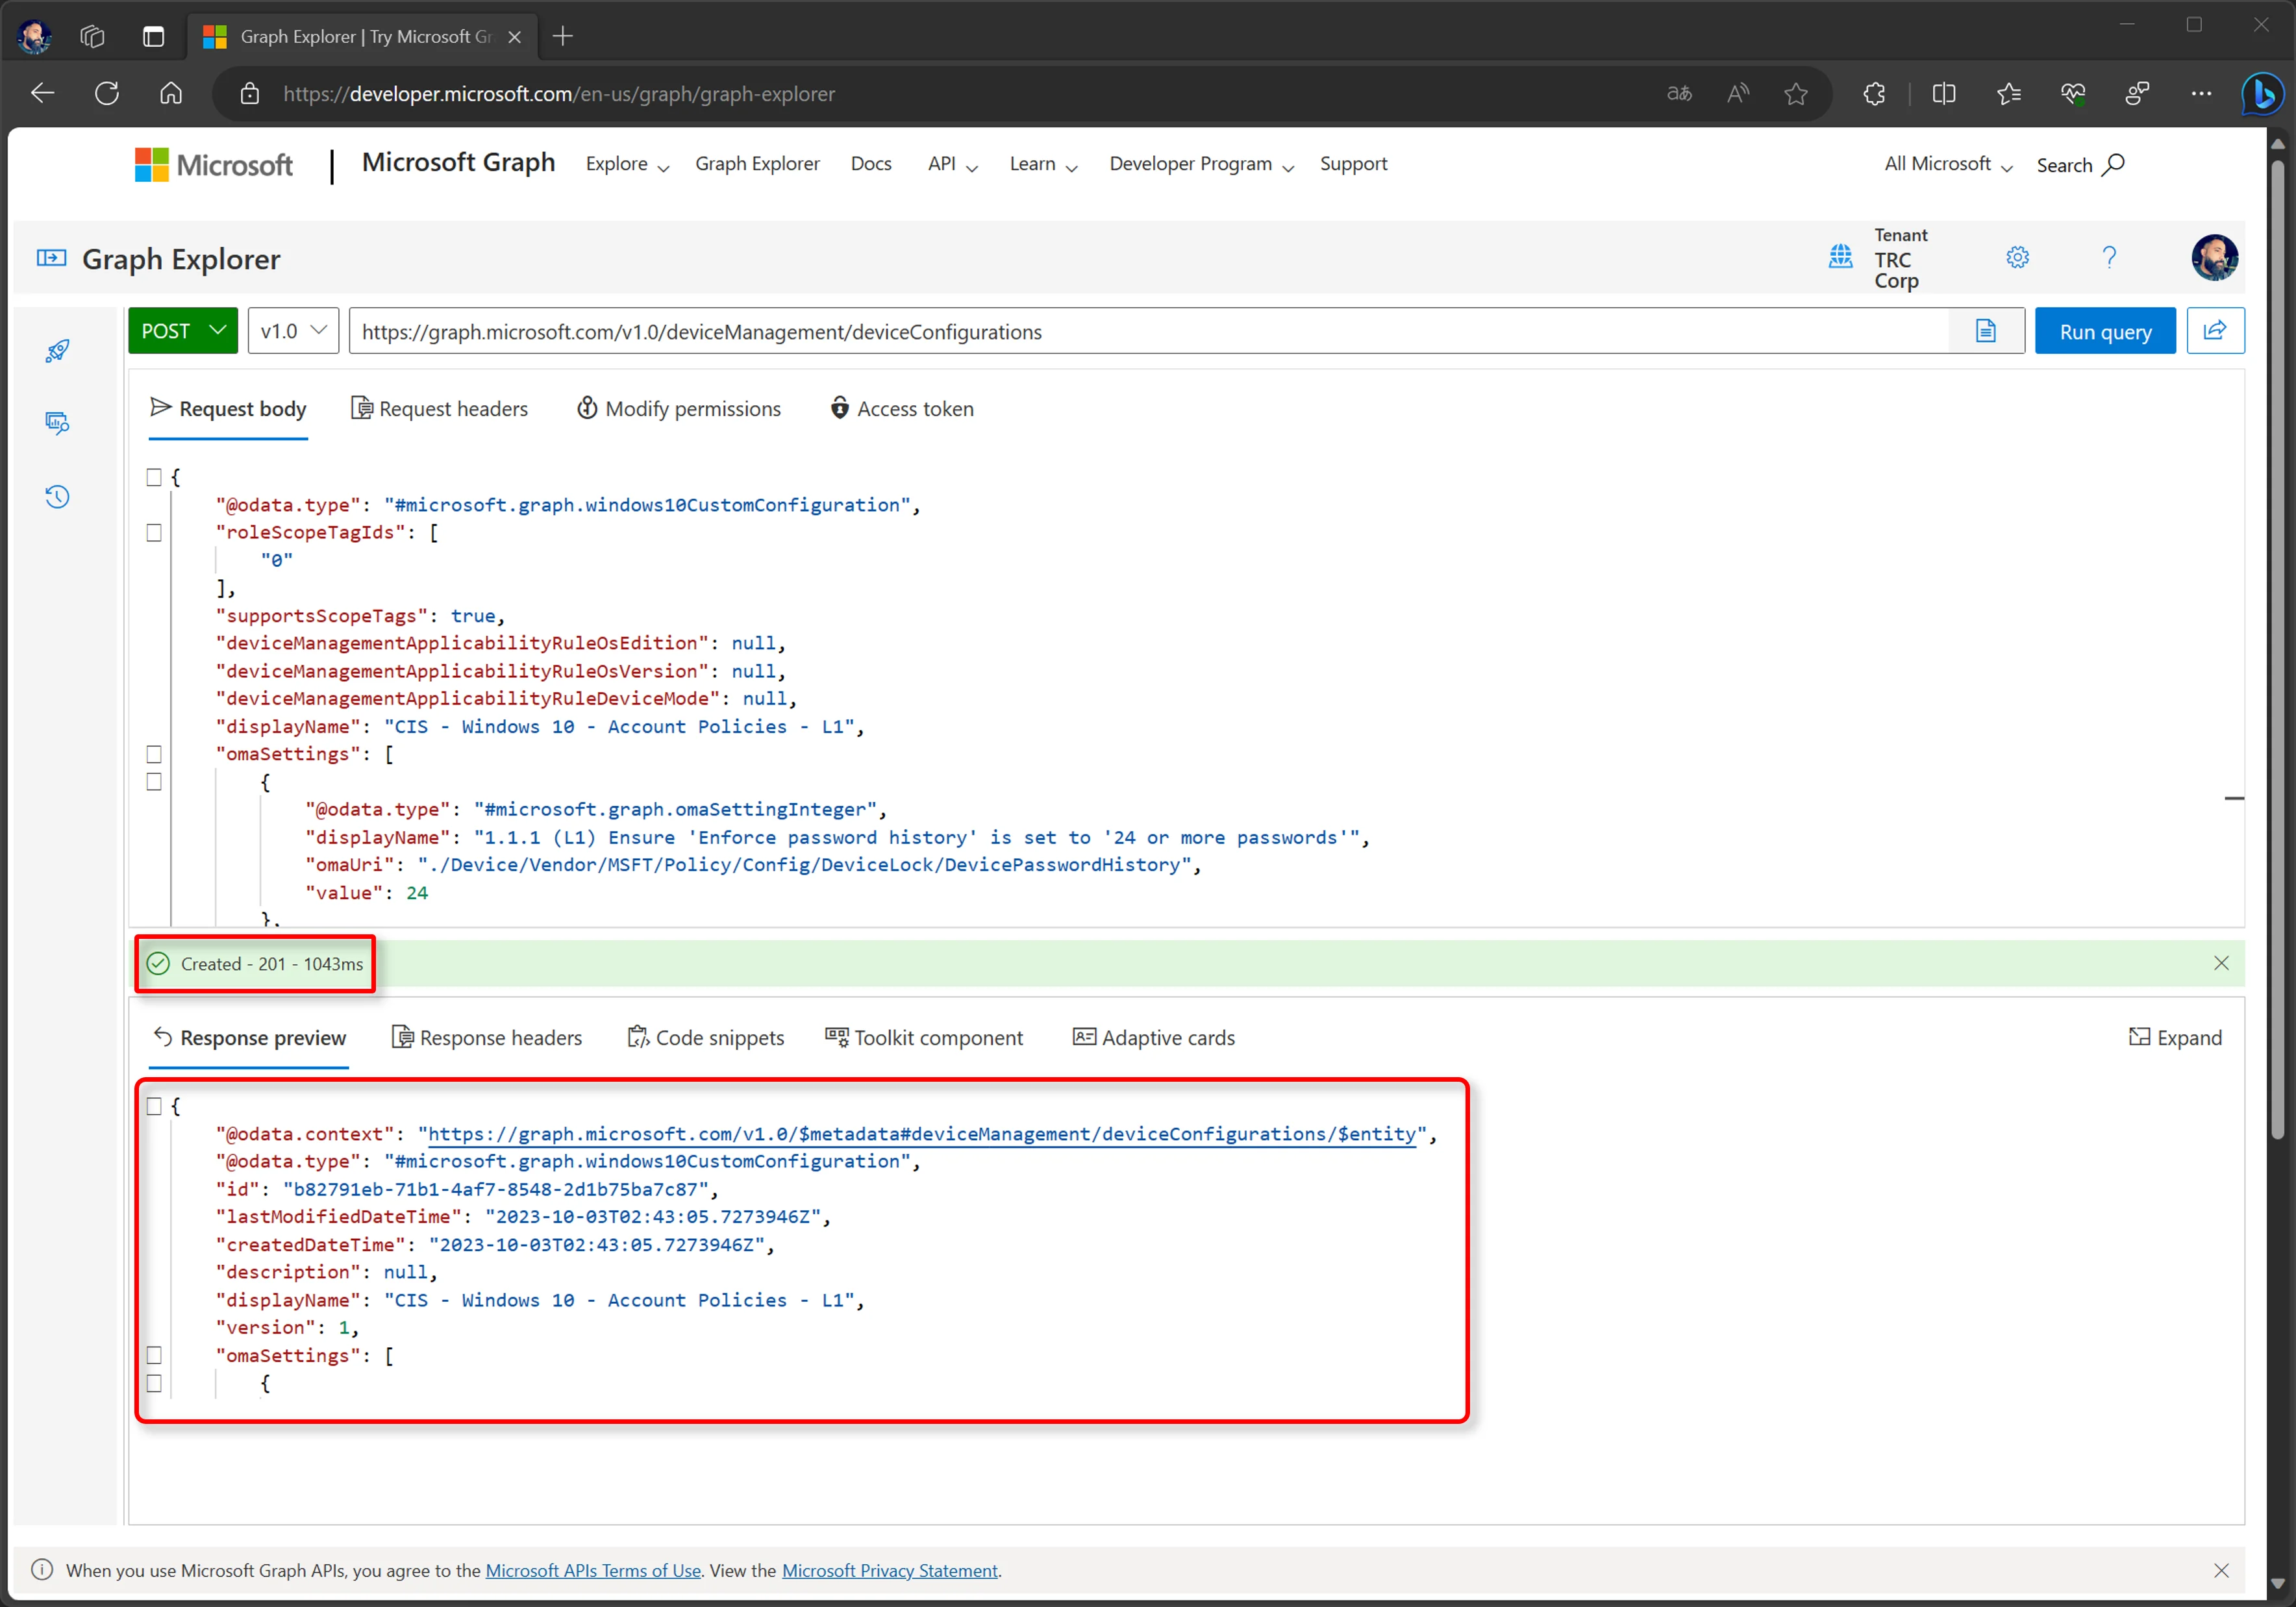Toggle split screen icon in toolbar

click(x=1944, y=94)
